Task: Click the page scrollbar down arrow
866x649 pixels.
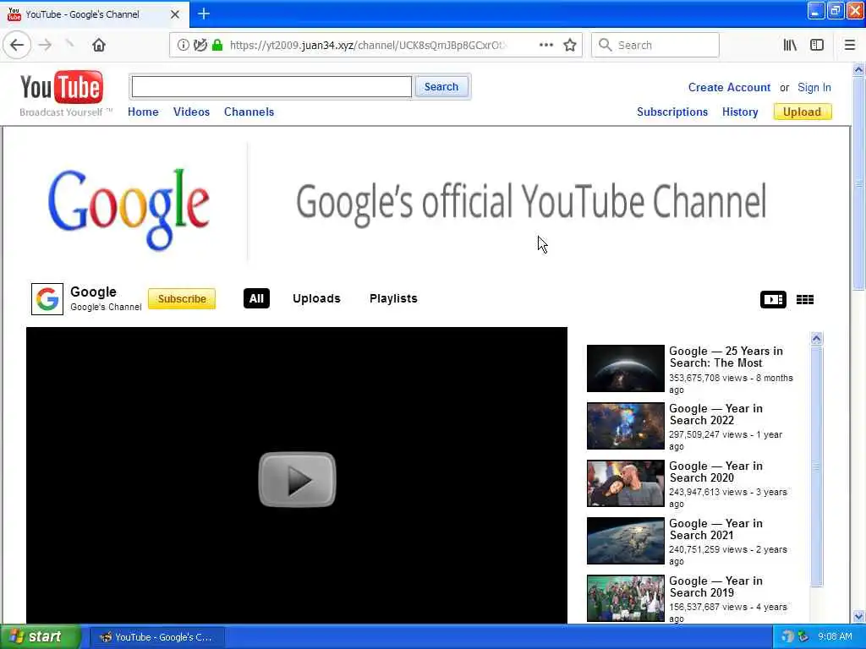Action: [x=858, y=616]
